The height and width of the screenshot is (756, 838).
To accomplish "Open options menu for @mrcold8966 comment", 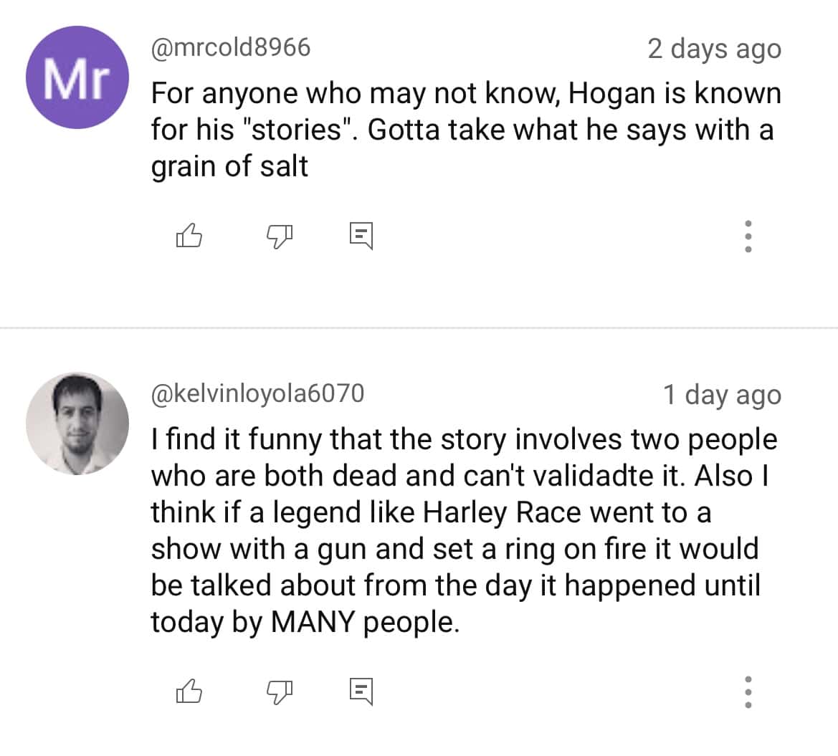I will click(x=748, y=235).
